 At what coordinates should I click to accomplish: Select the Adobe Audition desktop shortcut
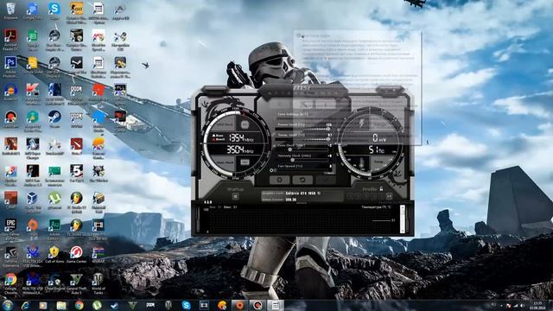point(54,228)
